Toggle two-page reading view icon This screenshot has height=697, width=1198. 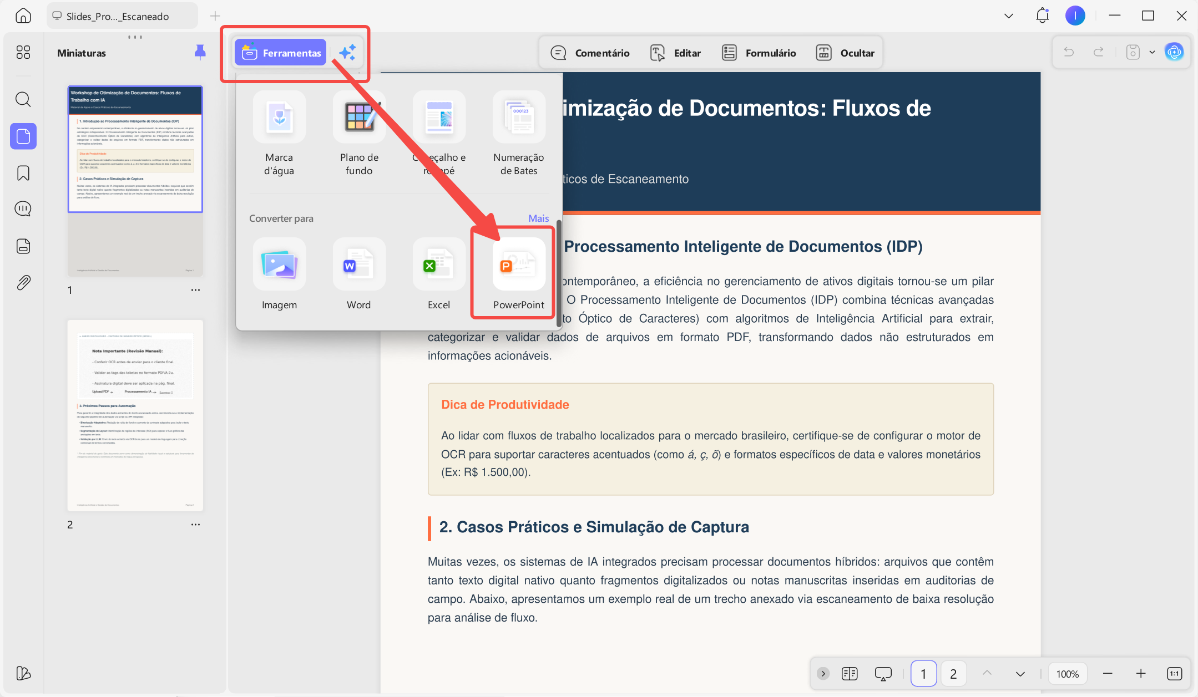coord(850,674)
